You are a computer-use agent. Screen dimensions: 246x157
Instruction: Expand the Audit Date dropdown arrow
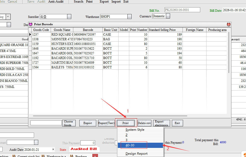(x=53, y=150)
